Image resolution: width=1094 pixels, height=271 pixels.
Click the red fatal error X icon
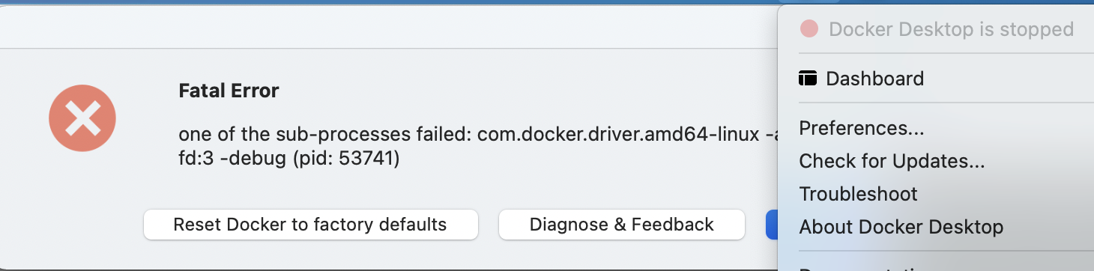pyautogui.click(x=82, y=118)
